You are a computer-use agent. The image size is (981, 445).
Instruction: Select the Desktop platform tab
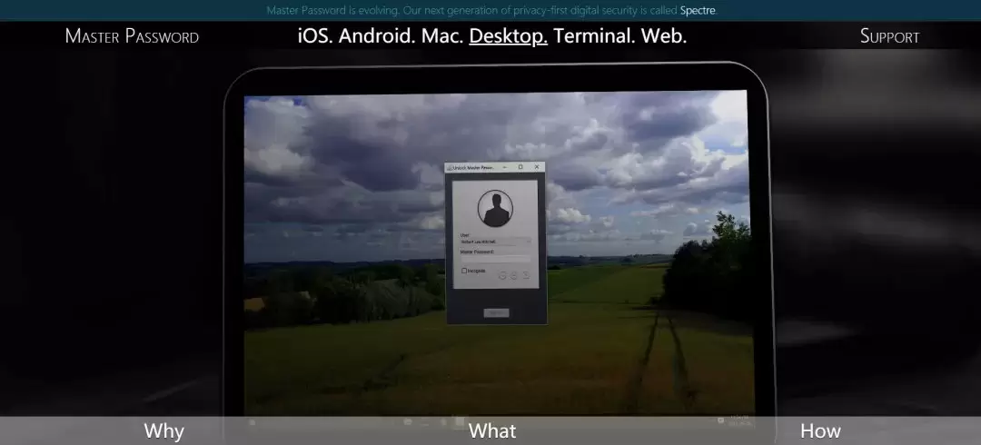[x=508, y=36]
